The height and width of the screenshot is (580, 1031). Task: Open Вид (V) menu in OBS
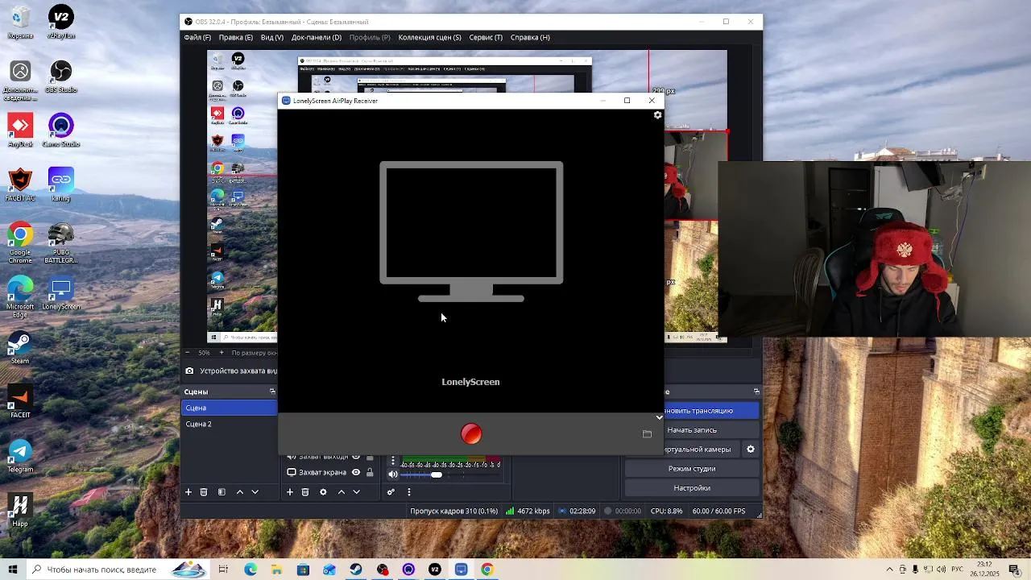[272, 37]
